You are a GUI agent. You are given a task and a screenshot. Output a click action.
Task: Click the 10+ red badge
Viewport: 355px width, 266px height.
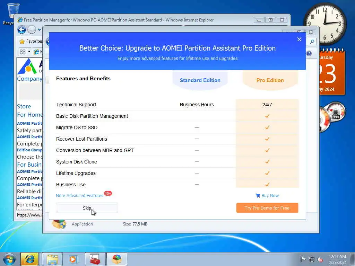(x=108, y=193)
